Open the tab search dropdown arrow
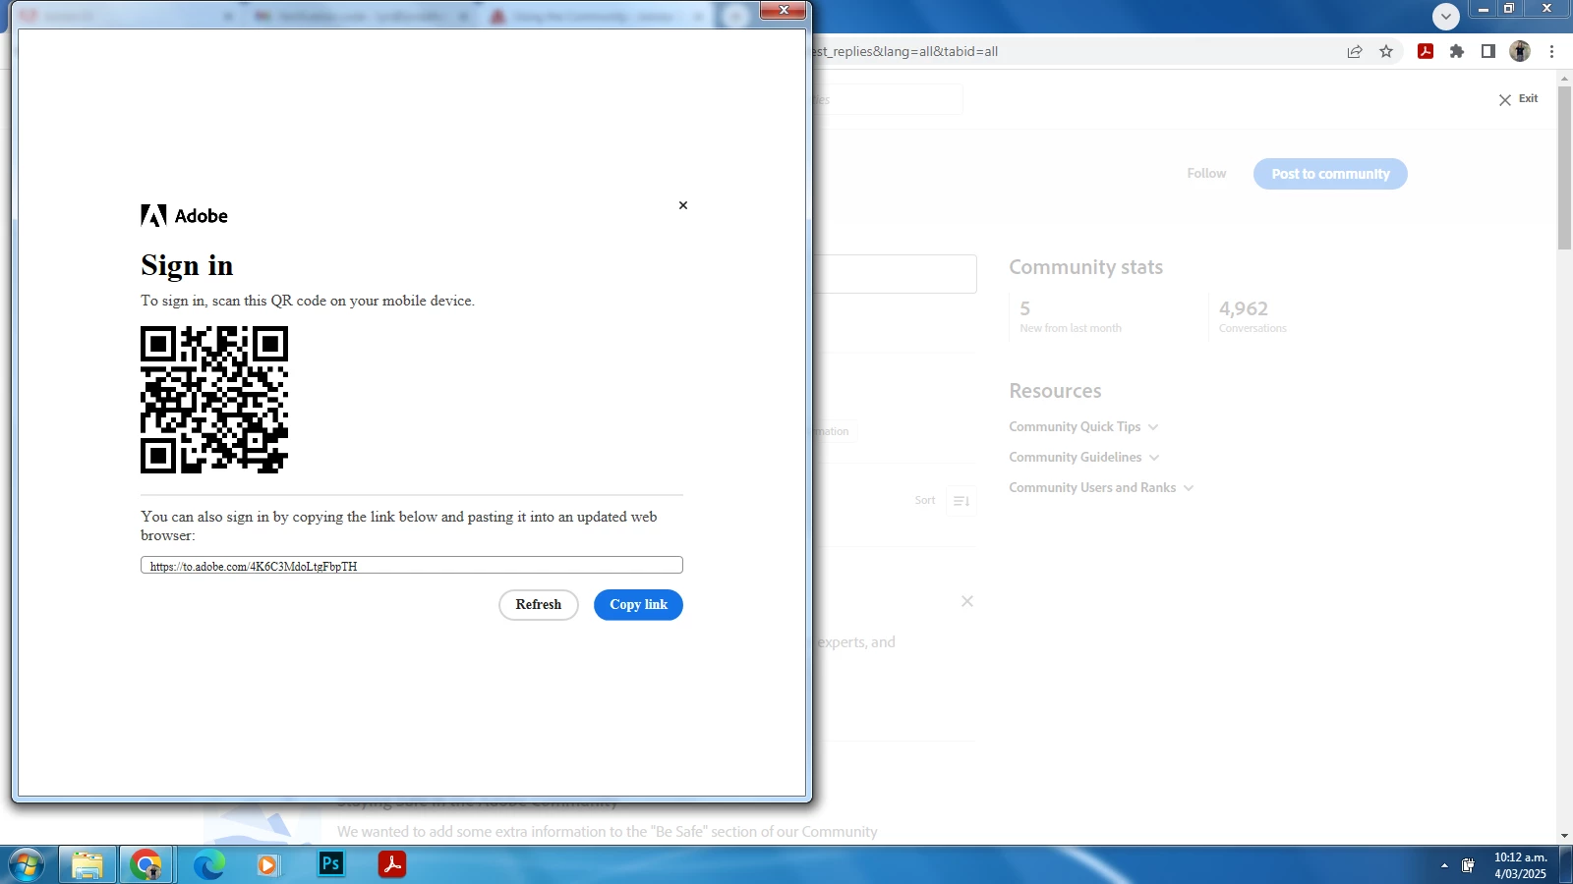The height and width of the screenshot is (884, 1573). [1446, 17]
